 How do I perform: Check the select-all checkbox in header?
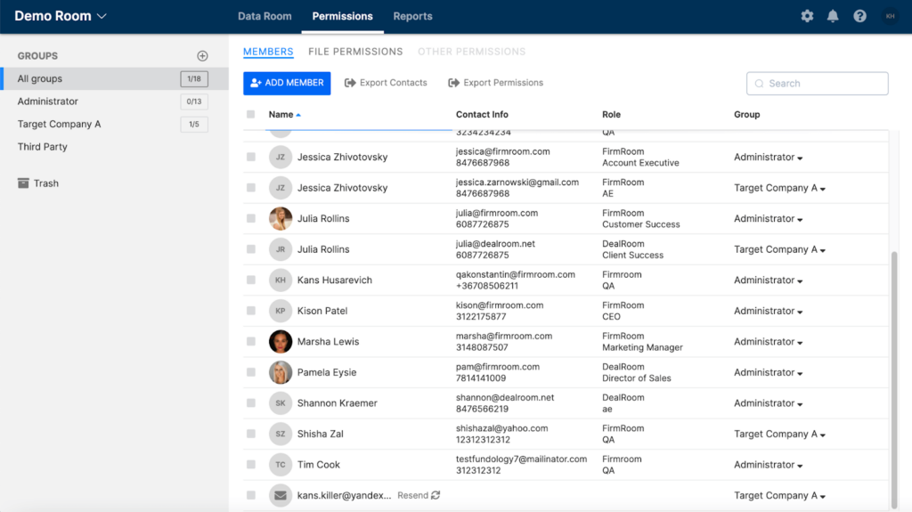[251, 115]
